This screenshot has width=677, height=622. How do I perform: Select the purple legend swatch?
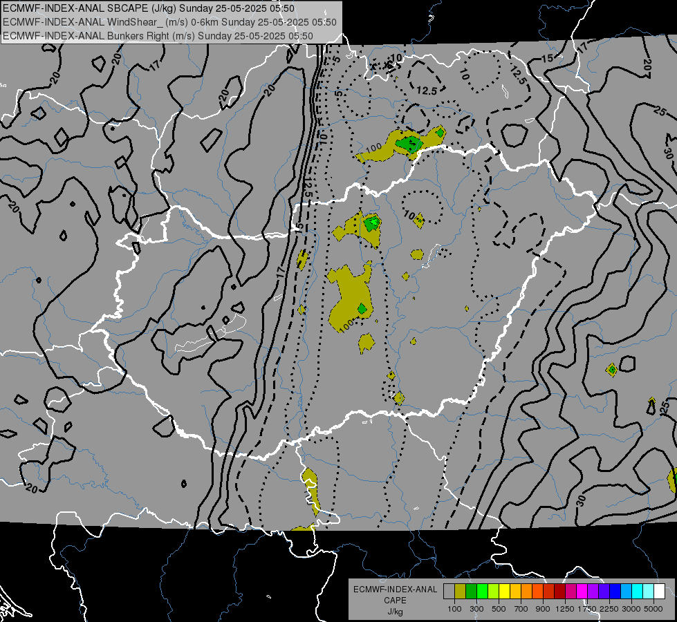tap(593, 591)
